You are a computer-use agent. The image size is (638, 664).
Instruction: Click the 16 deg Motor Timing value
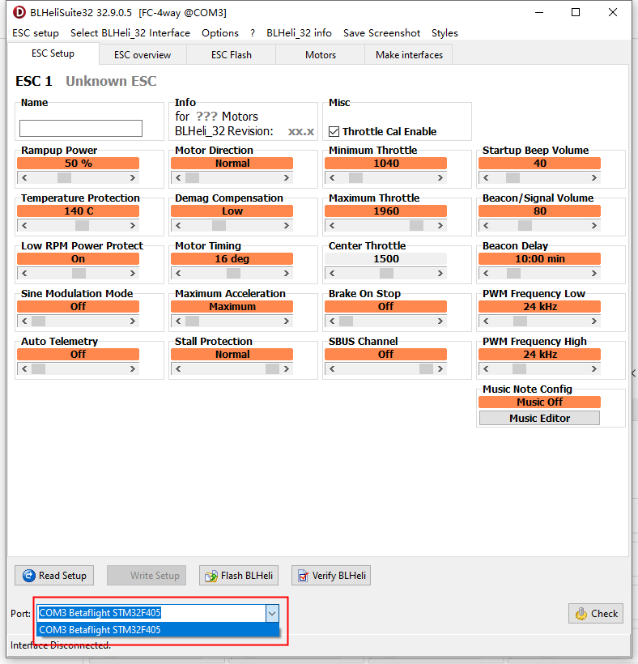pyautogui.click(x=232, y=259)
